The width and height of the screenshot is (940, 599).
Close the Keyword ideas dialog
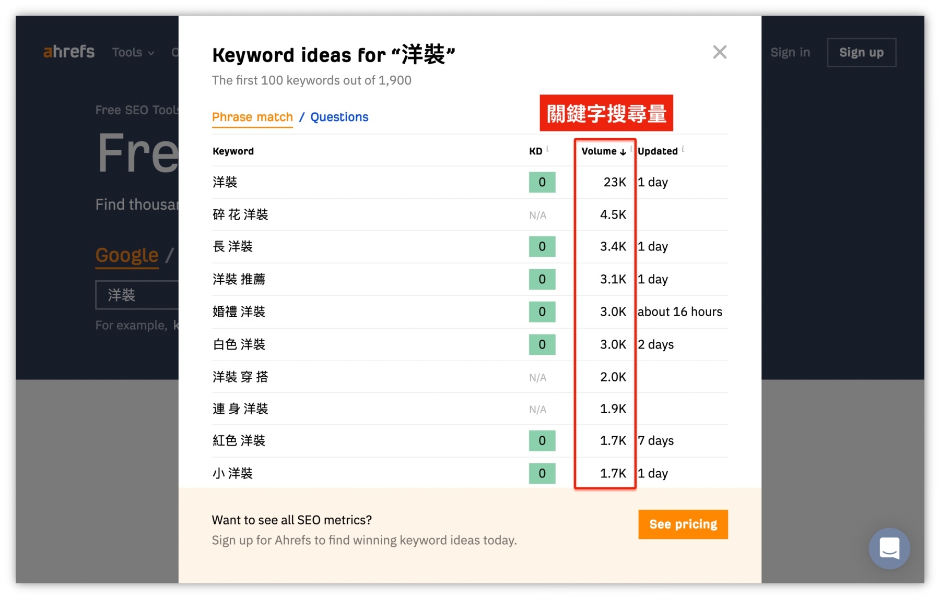719,52
